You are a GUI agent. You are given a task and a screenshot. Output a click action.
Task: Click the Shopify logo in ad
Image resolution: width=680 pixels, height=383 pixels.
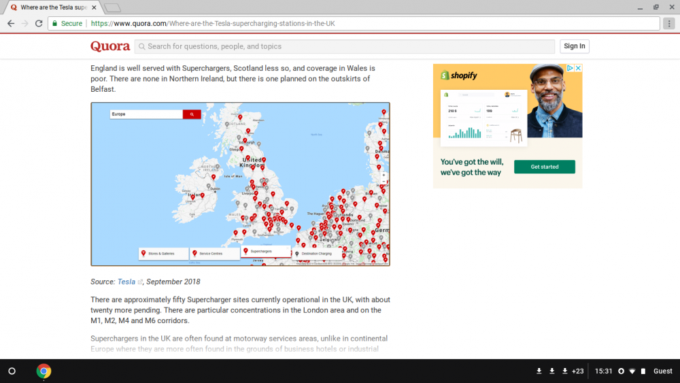[459, 76]
